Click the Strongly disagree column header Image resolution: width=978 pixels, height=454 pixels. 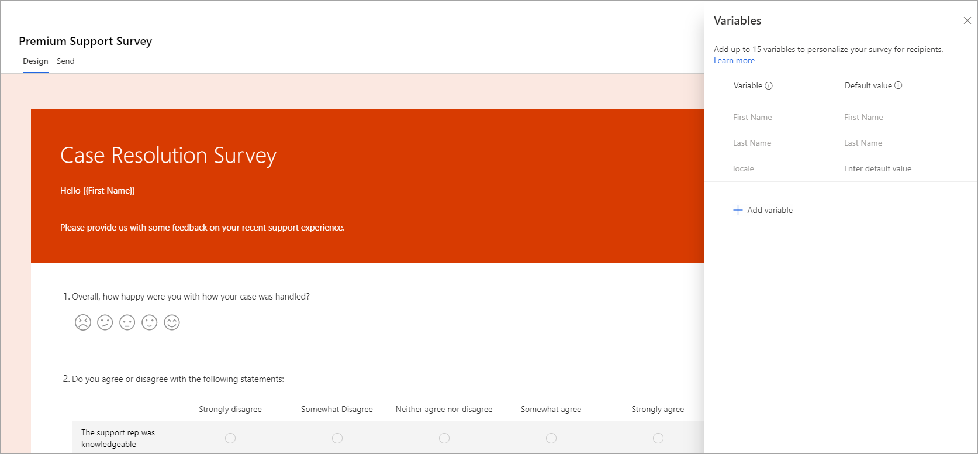point(230,409)
